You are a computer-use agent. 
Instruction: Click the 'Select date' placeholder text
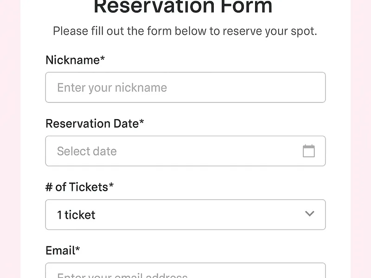pyautogui.click(x=87, y=151)
